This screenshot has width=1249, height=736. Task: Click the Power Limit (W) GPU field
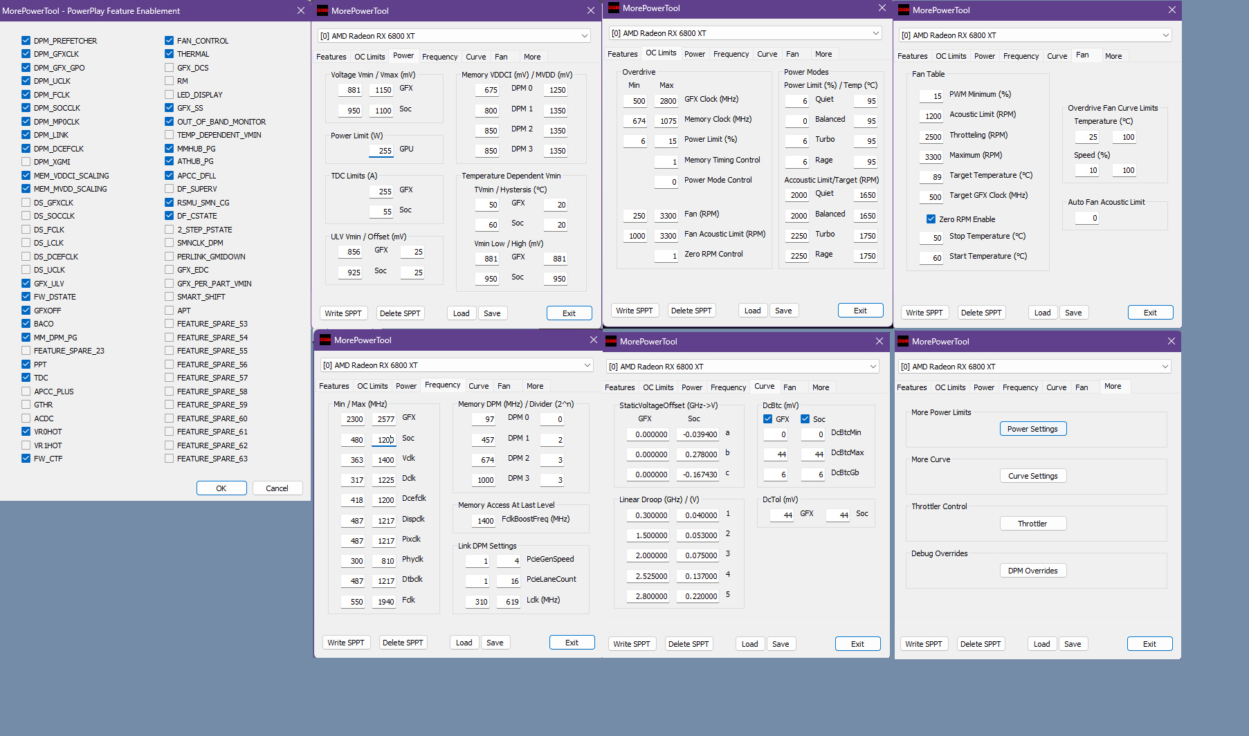pyautogui.click(x=382, y=150)
